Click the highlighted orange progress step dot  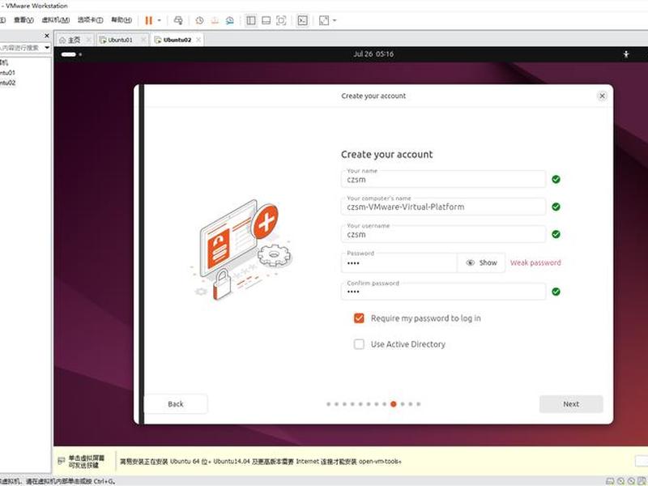[x=394, y=403]
